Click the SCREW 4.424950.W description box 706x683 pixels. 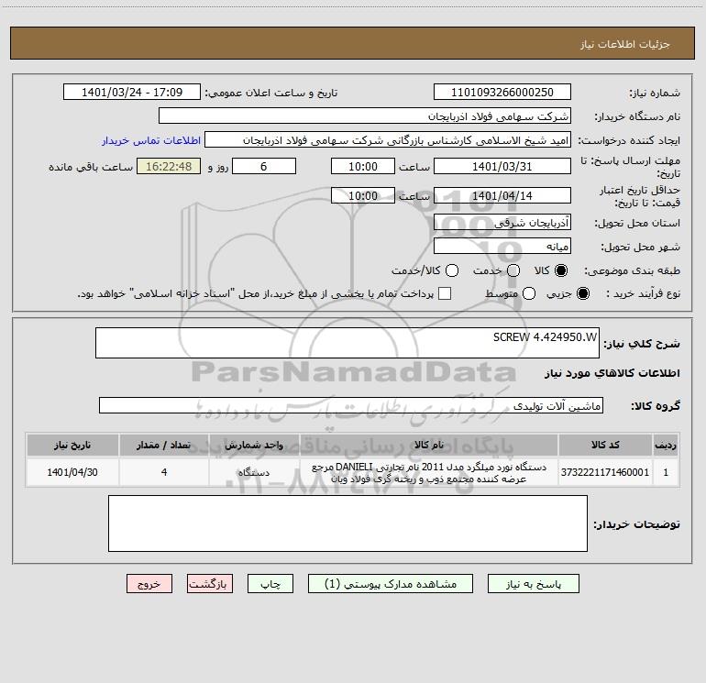pyautogui.click(x=347, y=343)
